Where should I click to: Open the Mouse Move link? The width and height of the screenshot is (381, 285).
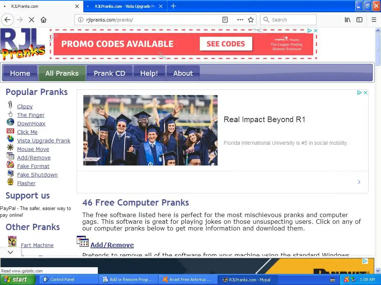(33, 149)
